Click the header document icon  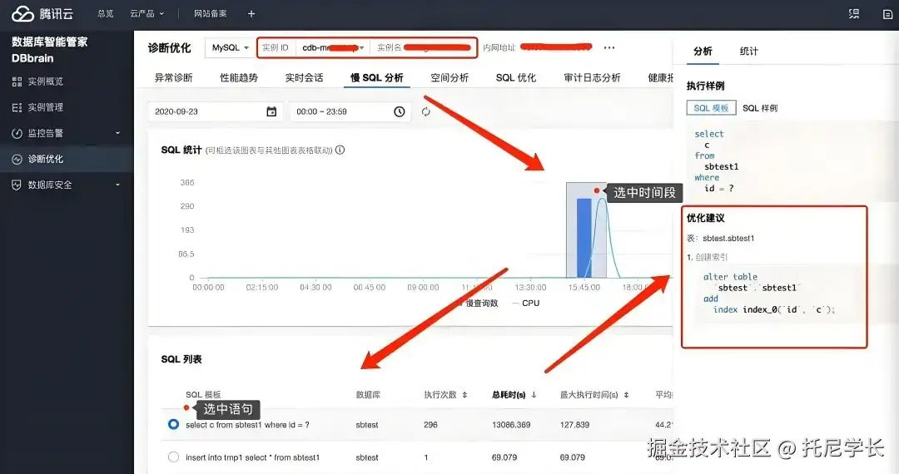pos(887,14)
